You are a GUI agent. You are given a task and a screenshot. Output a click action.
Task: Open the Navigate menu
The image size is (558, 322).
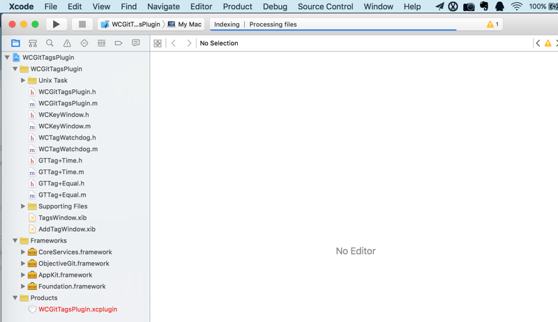tap(163, 6)
